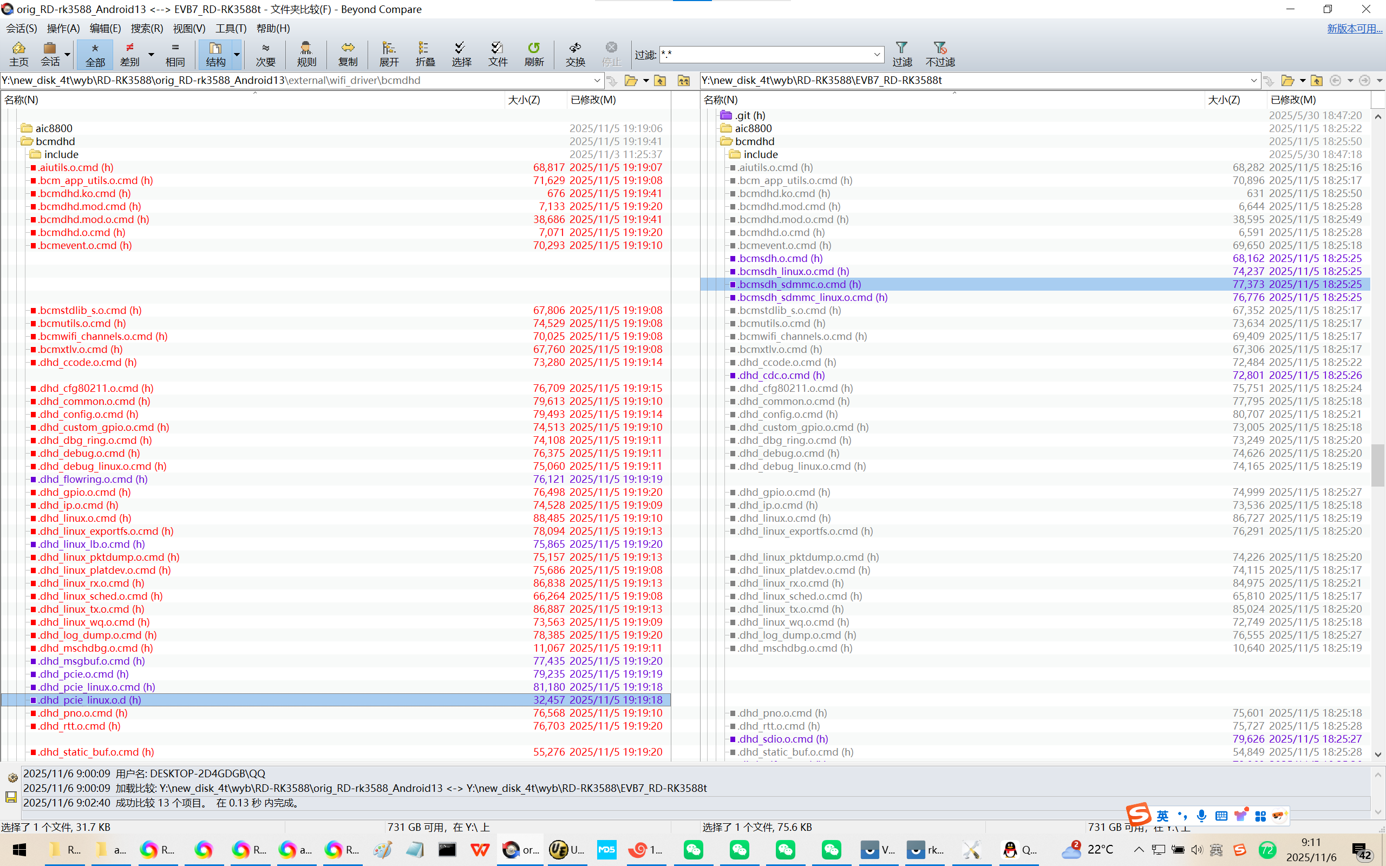Expand the left folder path history dropdown

pyautogui.click(x=597, y=81)
